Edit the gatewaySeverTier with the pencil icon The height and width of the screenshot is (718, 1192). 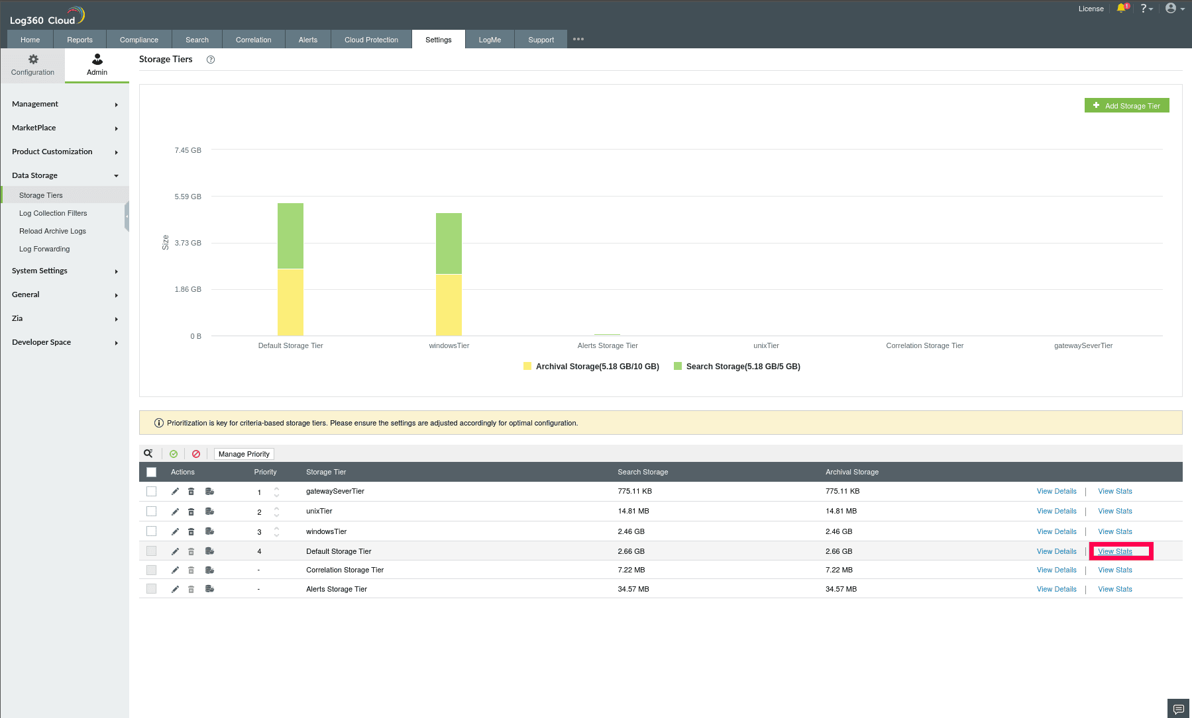click(174, 491)
